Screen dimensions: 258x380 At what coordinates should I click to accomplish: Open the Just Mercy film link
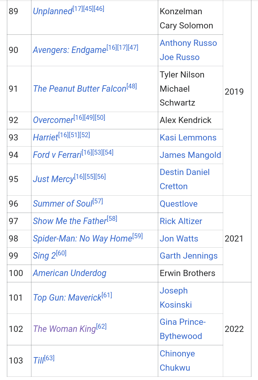click(53, 180)
